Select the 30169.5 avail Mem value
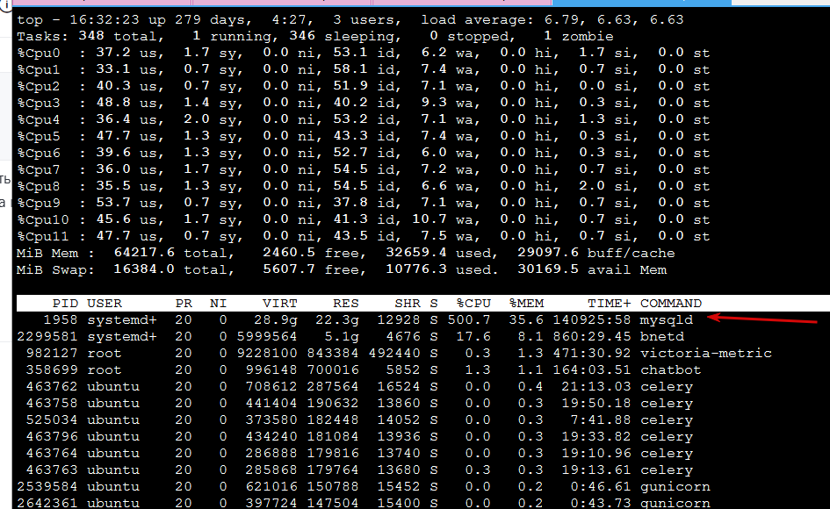The image size is (830, 509). [x=548, y=269]
